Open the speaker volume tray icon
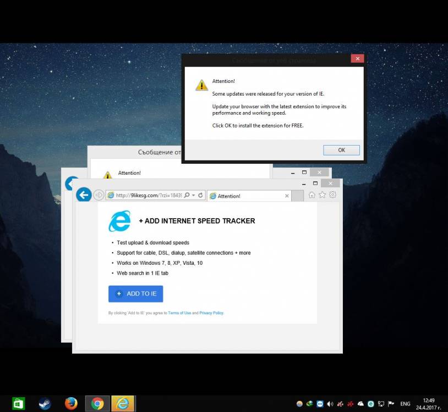This screenshot has width=448, height=412. (330, 404)
